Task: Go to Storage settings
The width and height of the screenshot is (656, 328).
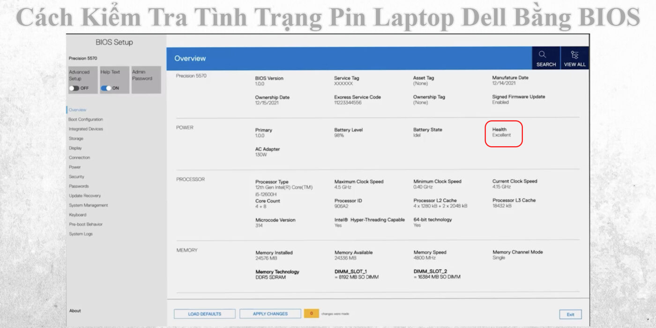Action: coord(76,139)
